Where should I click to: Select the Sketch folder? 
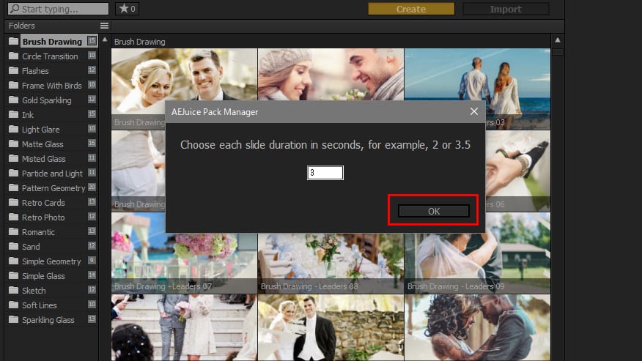[x=52, y=290]
